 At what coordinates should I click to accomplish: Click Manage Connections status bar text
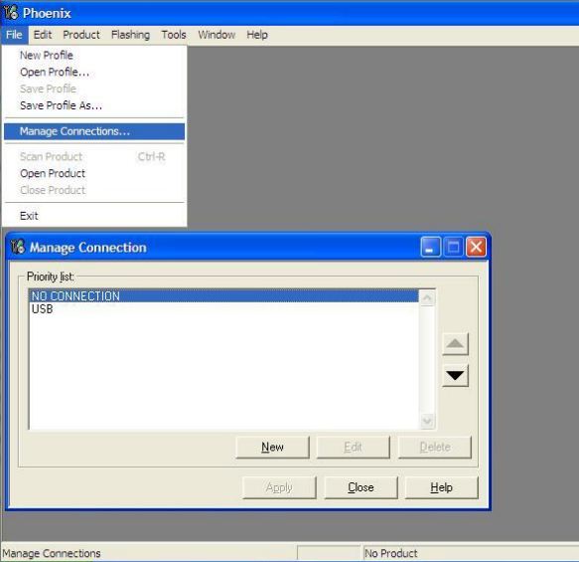(52, 553)
